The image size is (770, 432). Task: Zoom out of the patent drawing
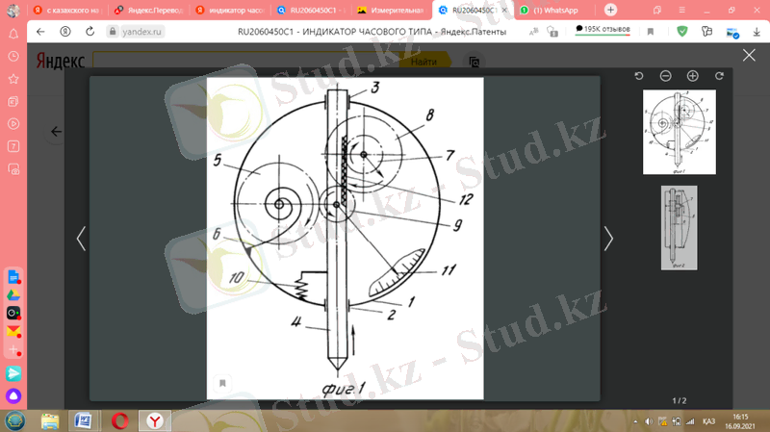point(665,76)
